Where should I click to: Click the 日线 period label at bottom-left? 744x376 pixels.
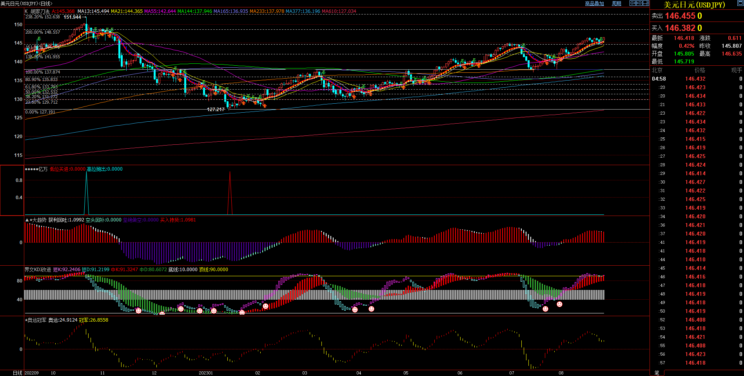pyautogui.click(x=17, y=373)
